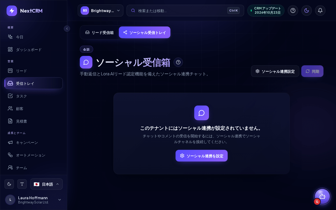Toggle dark mode moon icon in top bar

[x=307, y=10]
